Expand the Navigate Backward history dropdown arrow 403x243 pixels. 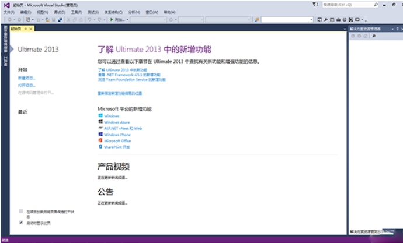coord(15,20)
